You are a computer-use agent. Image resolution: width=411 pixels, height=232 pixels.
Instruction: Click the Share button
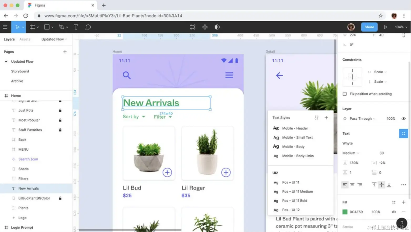click(369, 27)
